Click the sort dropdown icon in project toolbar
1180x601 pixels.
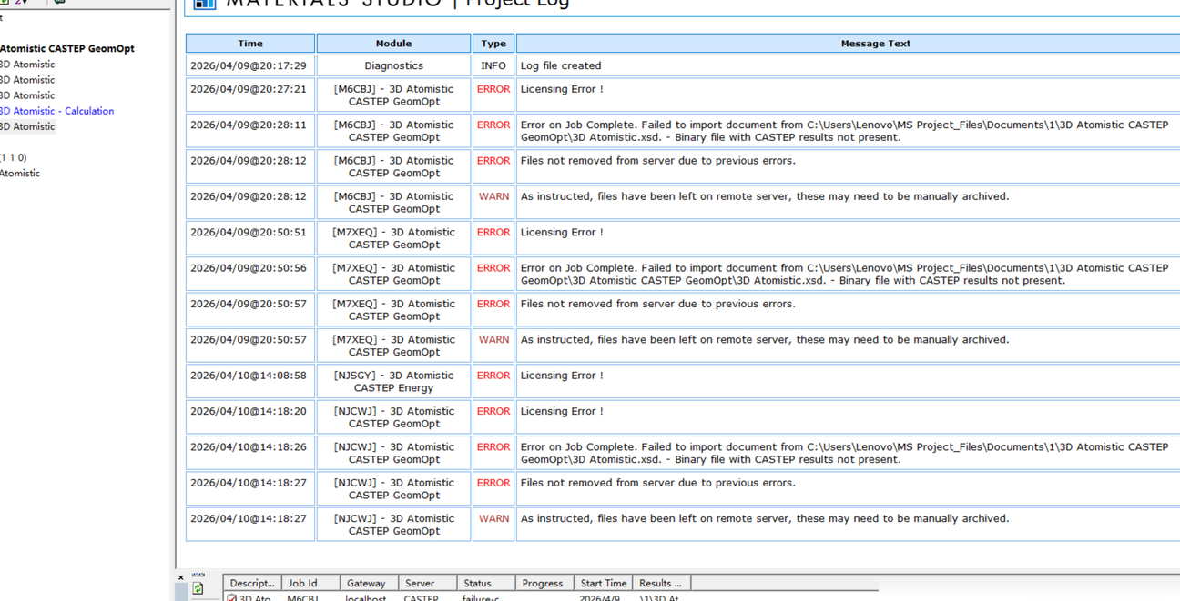[21, 3]
